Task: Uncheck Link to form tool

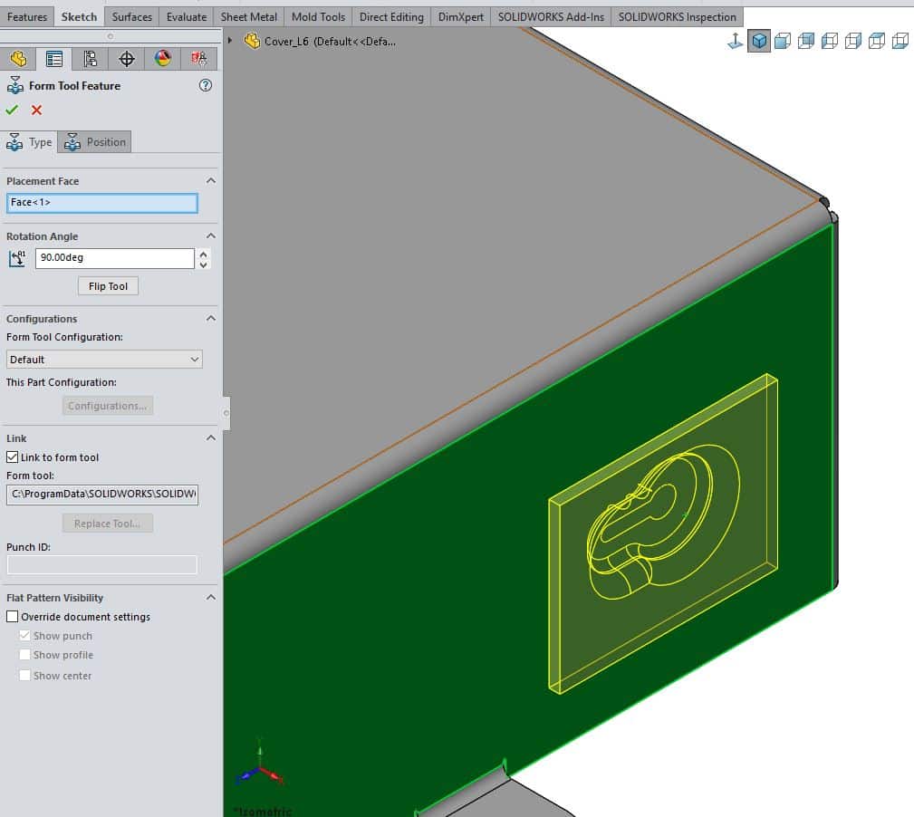Action: click(13, 457)
